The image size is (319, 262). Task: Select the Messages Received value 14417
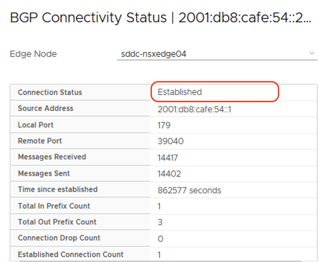[168, 158]
